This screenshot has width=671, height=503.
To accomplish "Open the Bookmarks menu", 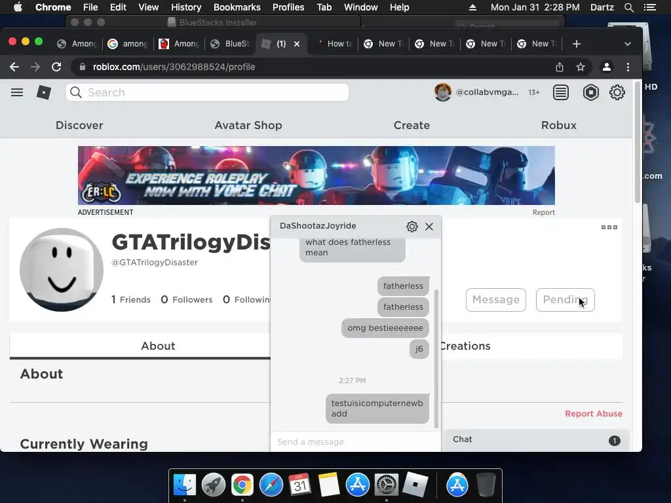I will point(237,7).
